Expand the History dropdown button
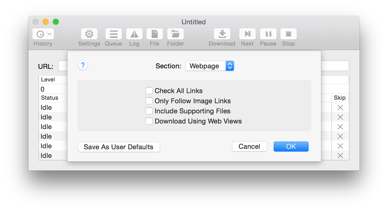The image size is (388, 211). (43, 34)
